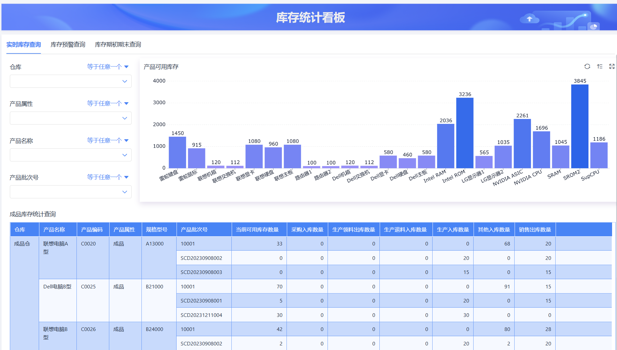Click the 雷蛇鼠标 bar showing 915
617x350 pixels.
click(x=197, y=158)
